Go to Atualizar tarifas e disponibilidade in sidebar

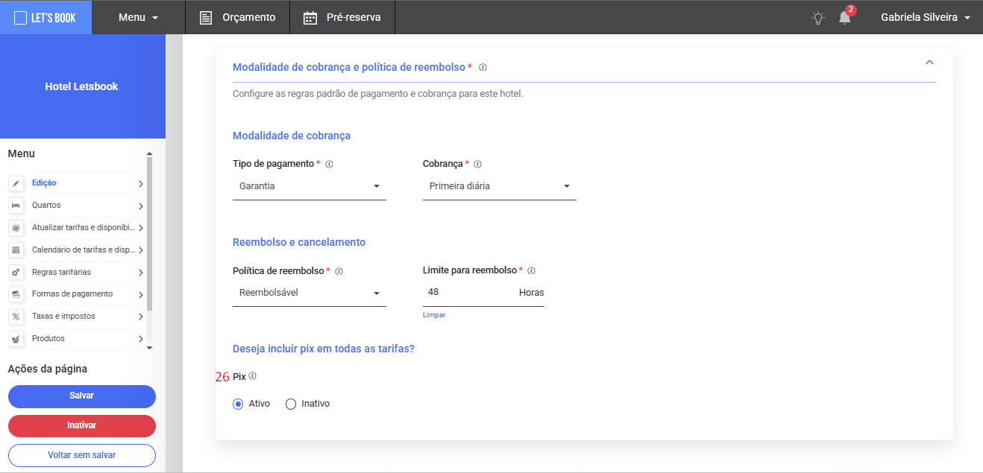(x=82, y=227)
